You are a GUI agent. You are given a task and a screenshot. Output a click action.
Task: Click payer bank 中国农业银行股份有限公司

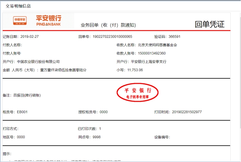[x=38, y=62]
